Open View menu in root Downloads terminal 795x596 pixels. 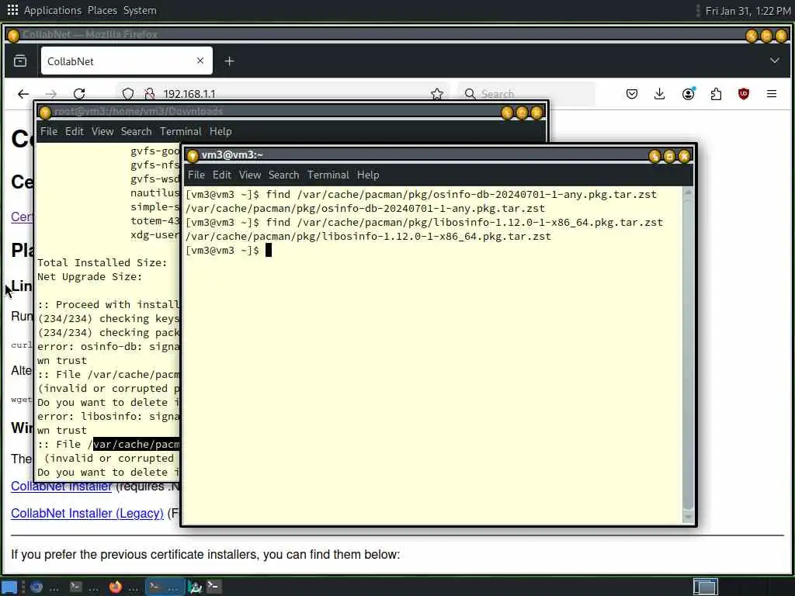tap(102, 131)
